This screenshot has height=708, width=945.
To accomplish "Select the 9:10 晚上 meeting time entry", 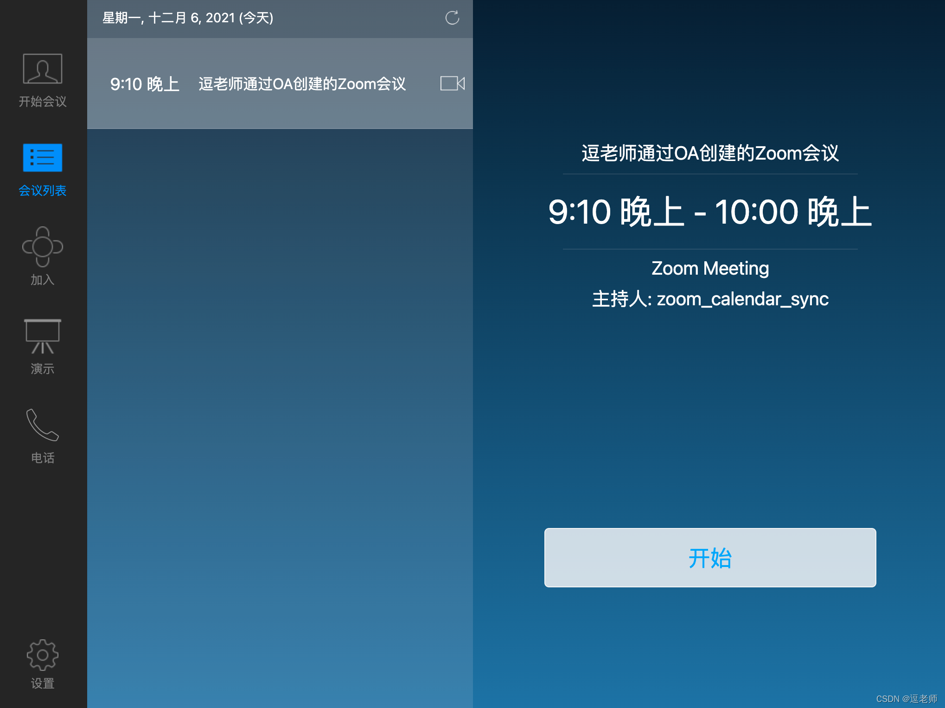I will click(145, 84).
